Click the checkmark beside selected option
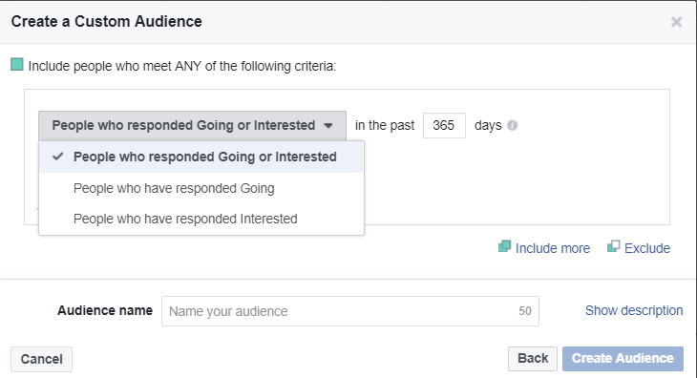This screenshot has height=378, width=697. (x=58, y=157)
